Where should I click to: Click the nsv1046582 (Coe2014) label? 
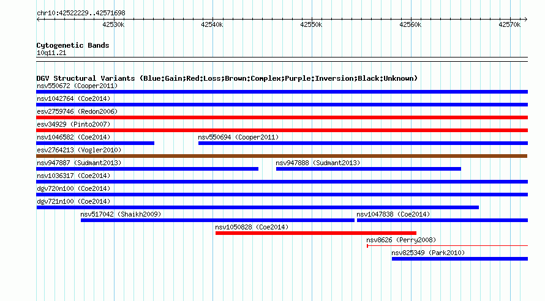(73, 137)
